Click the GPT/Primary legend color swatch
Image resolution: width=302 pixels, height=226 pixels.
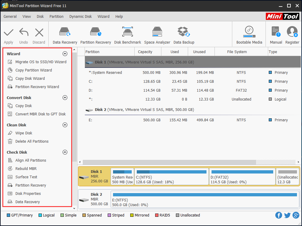tap(8, 215)
